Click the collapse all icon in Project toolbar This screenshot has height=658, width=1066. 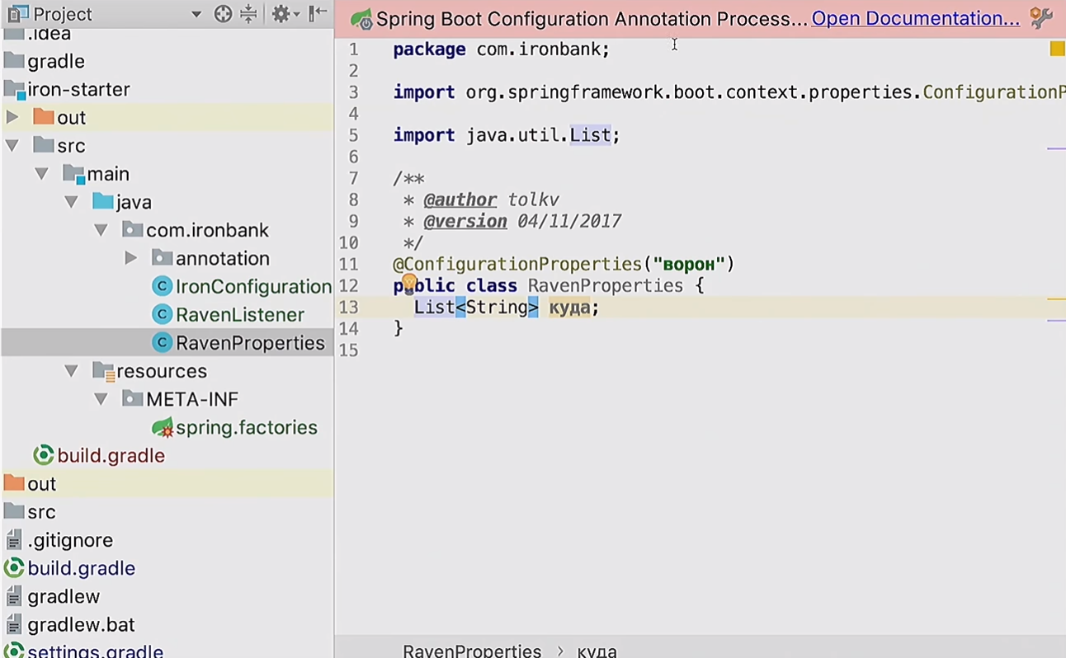(x=248, y=14)
